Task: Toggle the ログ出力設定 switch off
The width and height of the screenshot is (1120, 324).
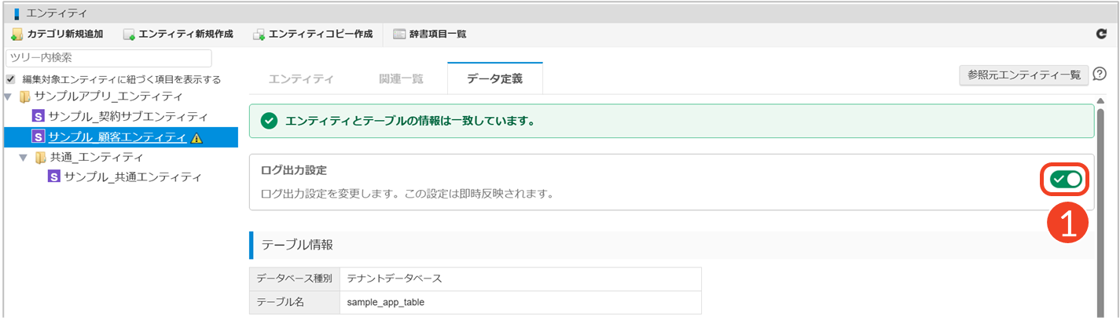Action: coord(1065,180)
